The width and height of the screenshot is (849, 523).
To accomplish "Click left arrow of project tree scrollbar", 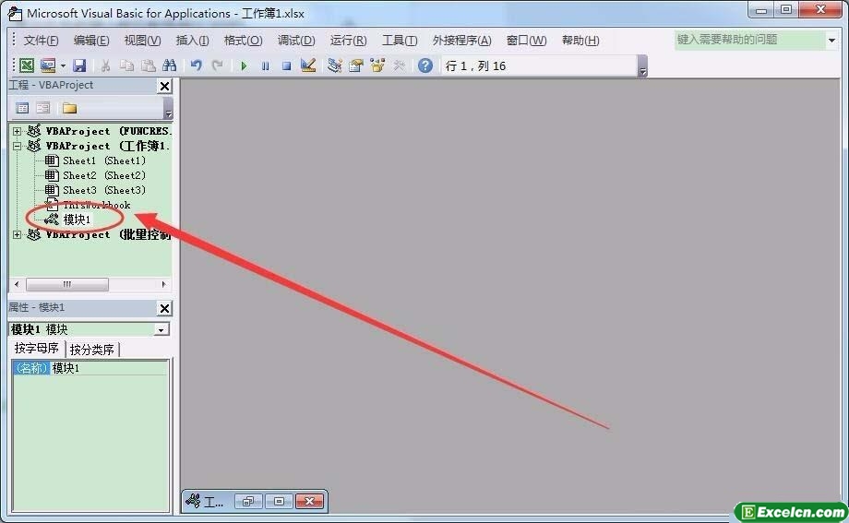I will point(17,284).
